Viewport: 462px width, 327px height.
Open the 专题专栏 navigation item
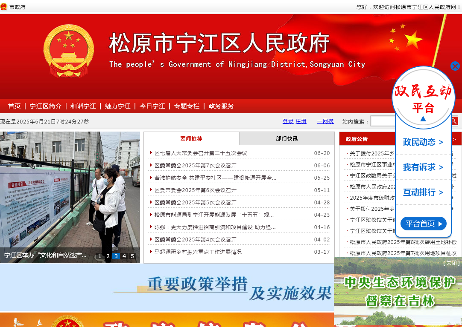pos(187,106)
